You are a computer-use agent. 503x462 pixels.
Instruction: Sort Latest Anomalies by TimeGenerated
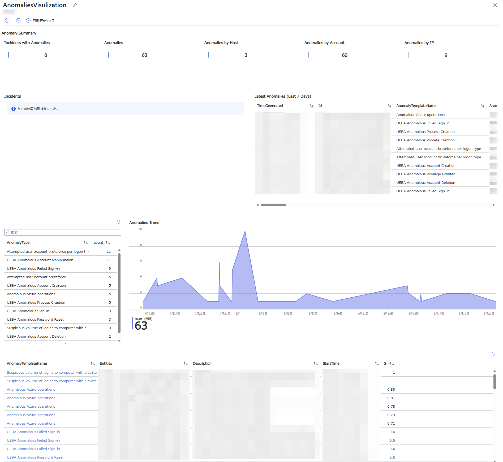(x=311, y=106)
